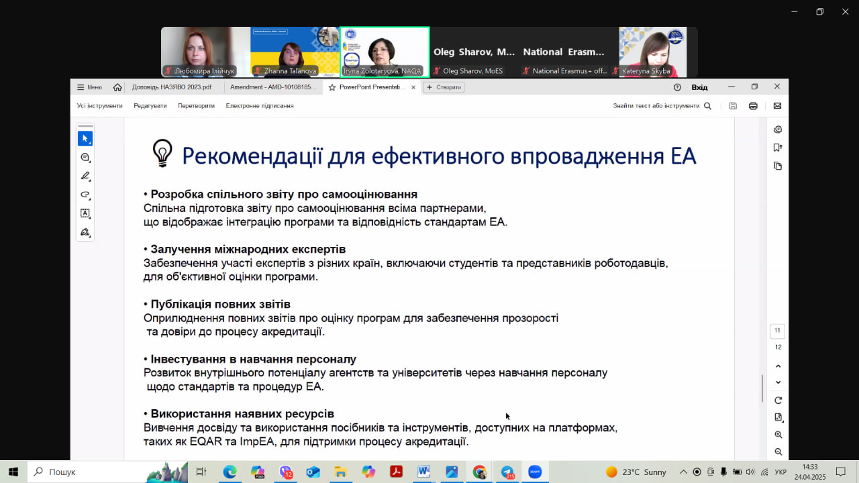Click the add comment tool
This screenshot has height=483, width=859.
(x=85, y=157)
